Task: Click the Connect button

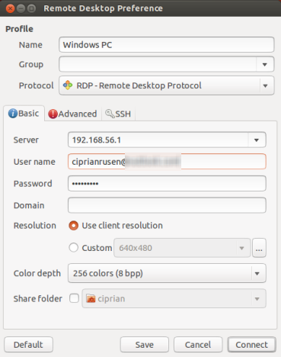Action: (251, 345)
